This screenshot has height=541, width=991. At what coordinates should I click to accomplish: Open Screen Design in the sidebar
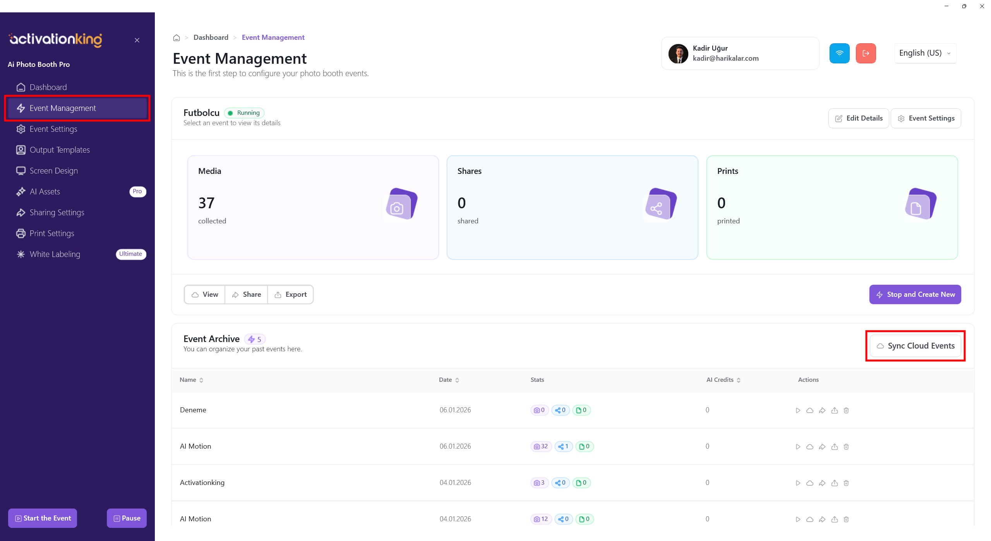tap(54, 171)
